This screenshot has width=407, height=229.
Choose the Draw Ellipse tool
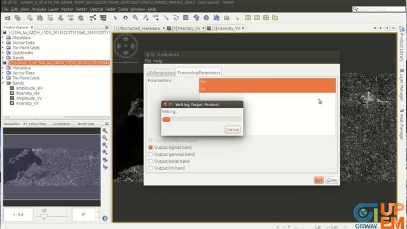pos(206,18)
